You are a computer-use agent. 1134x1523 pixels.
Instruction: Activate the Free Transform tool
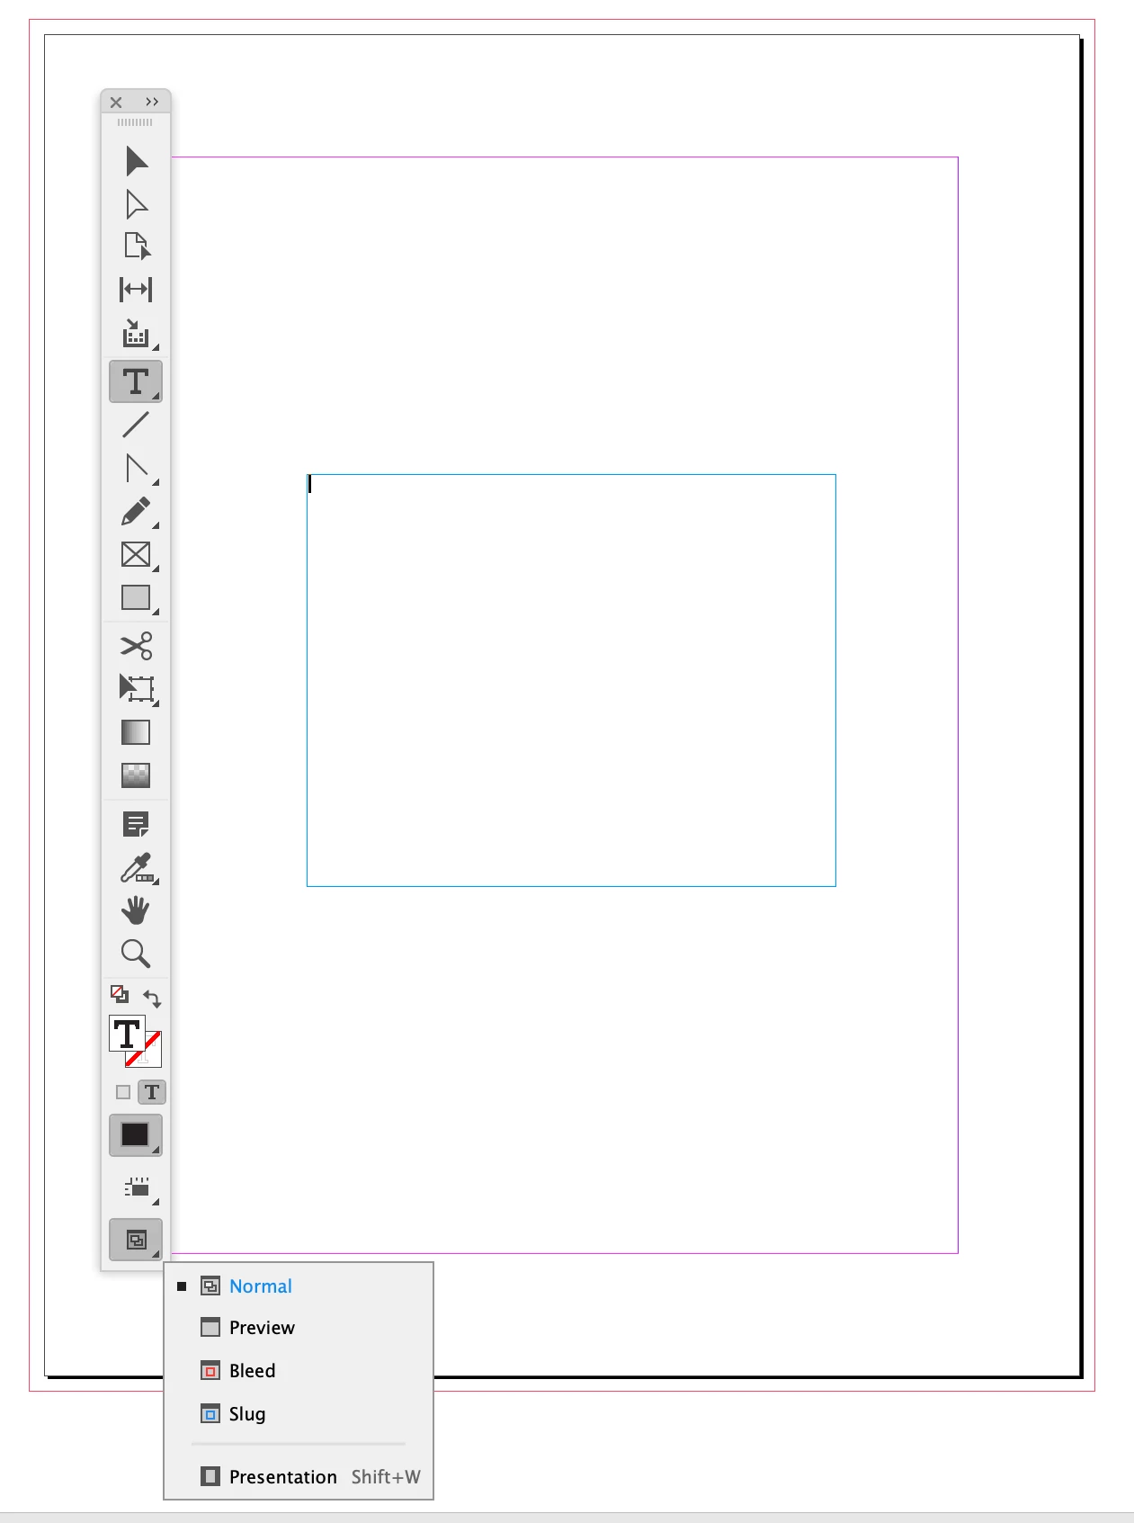click(136, 689)
